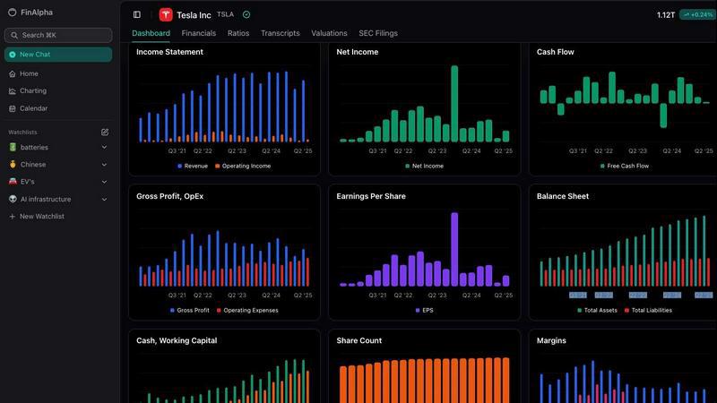Viewport: 717px width, 403px height.
Task: Expand the batteries watchlist
Action: [104, 147]
